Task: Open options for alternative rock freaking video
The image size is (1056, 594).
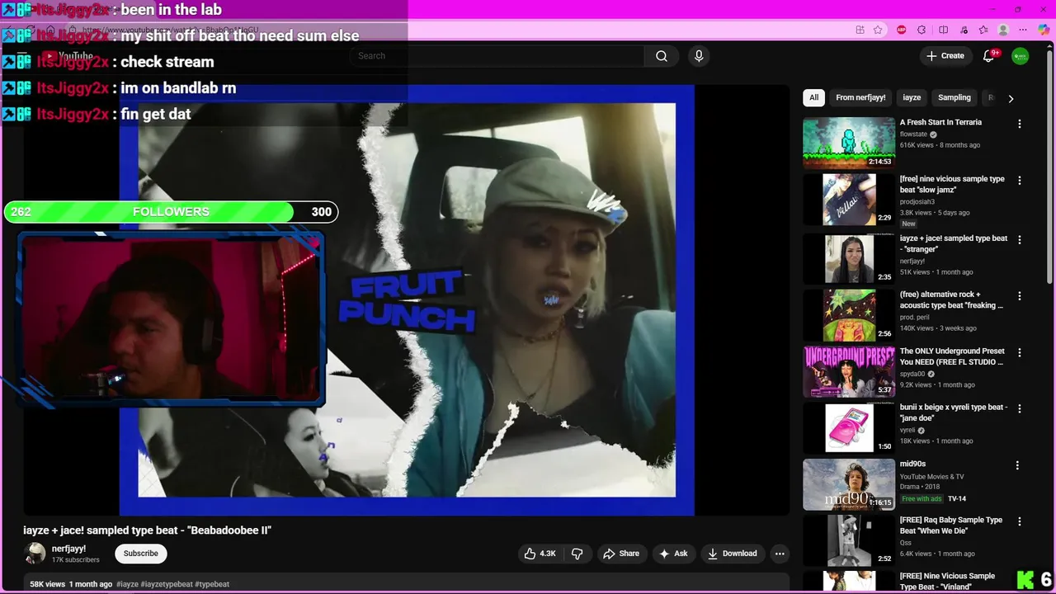Action: [1020, 295]
